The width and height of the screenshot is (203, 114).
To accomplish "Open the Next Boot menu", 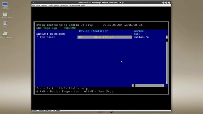I will click(64, 5).
